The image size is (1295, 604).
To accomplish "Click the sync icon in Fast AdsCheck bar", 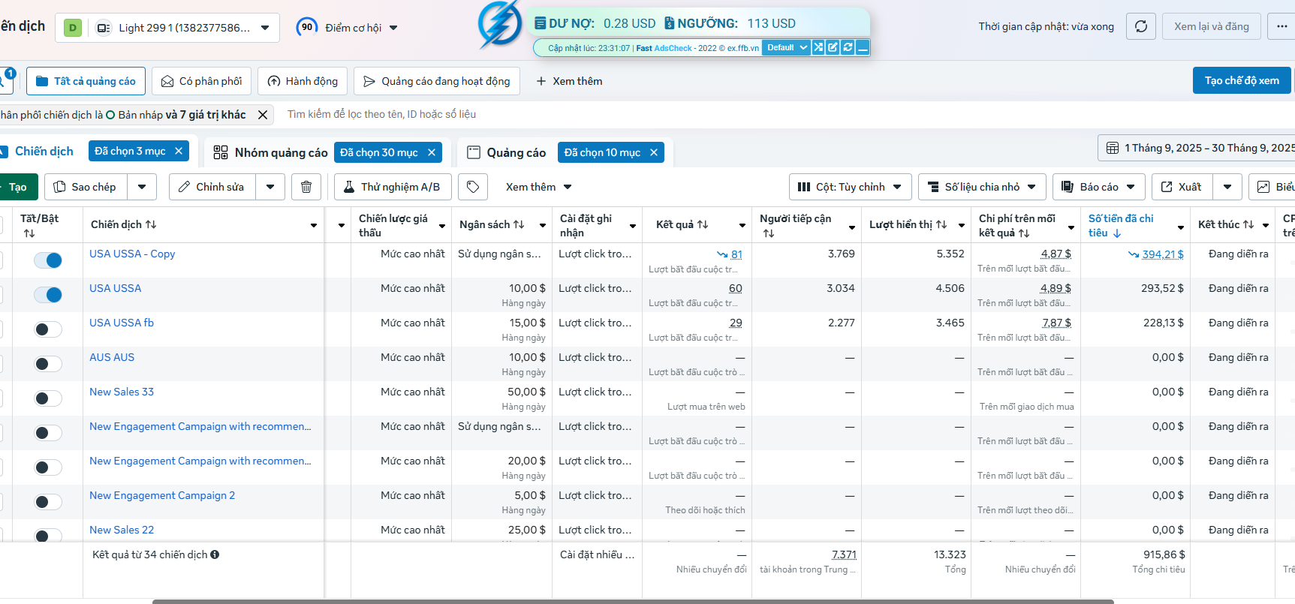I will click(848, 47).
